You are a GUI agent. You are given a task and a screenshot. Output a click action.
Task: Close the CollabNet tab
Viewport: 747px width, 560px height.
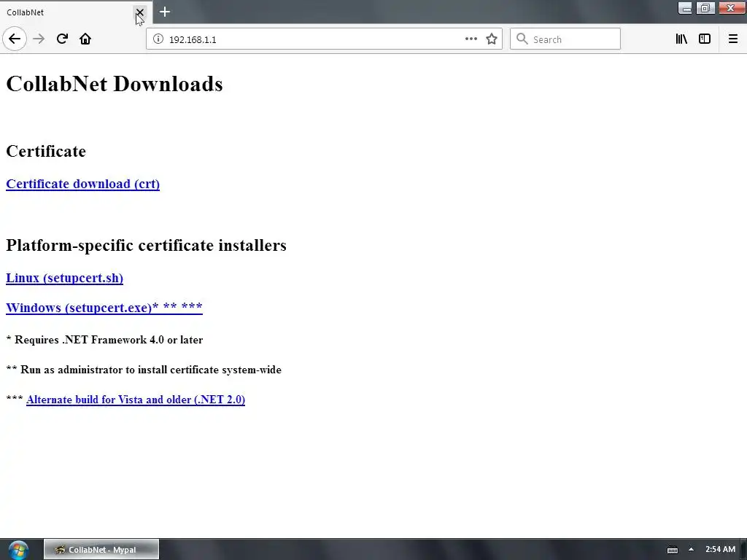(x=139, y=12)
